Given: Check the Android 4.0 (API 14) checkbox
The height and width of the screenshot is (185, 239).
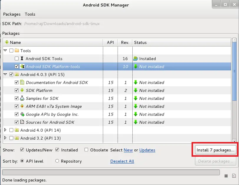Looking at the screenshot, I should [11, 130].
